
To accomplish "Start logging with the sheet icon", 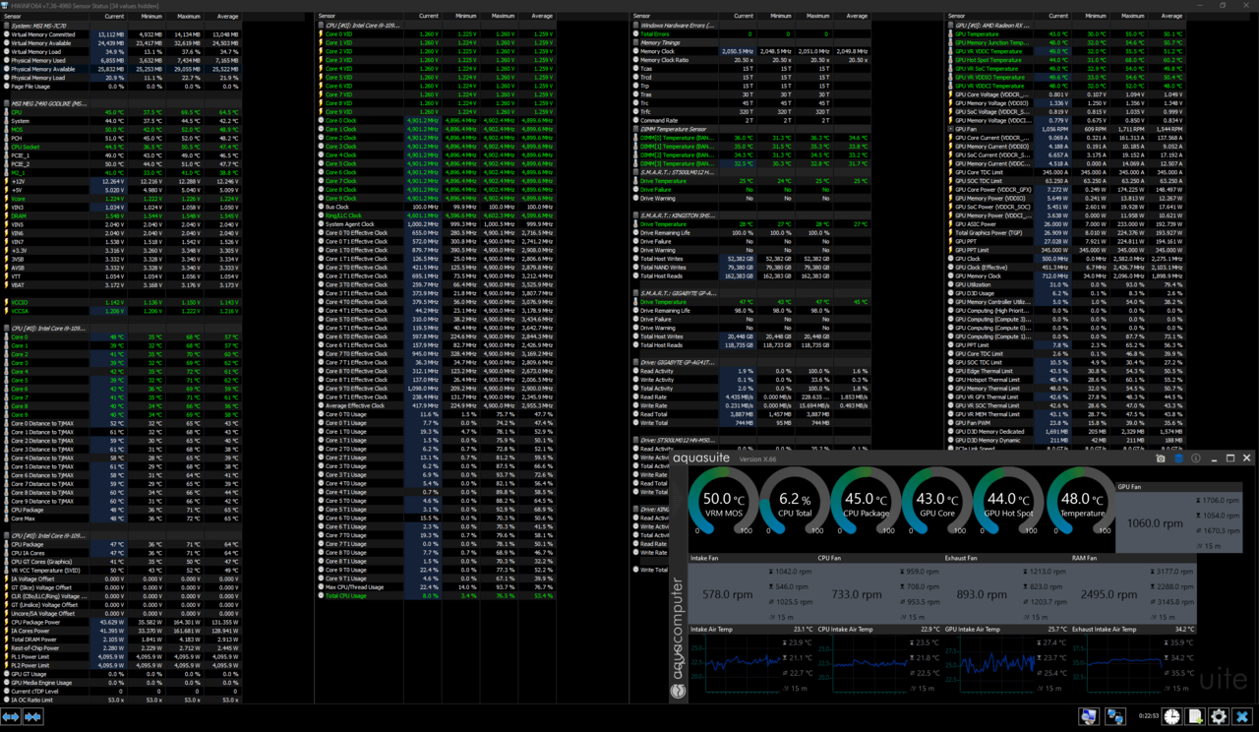I will click(1195, 717).
